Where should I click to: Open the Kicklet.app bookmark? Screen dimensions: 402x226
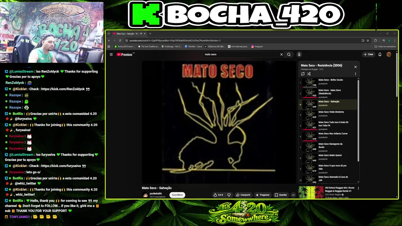[171, 46]
